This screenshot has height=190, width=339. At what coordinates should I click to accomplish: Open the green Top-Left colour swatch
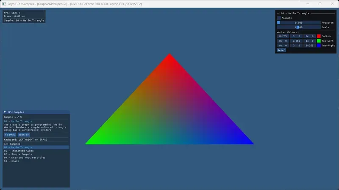[x=319, y=41]
